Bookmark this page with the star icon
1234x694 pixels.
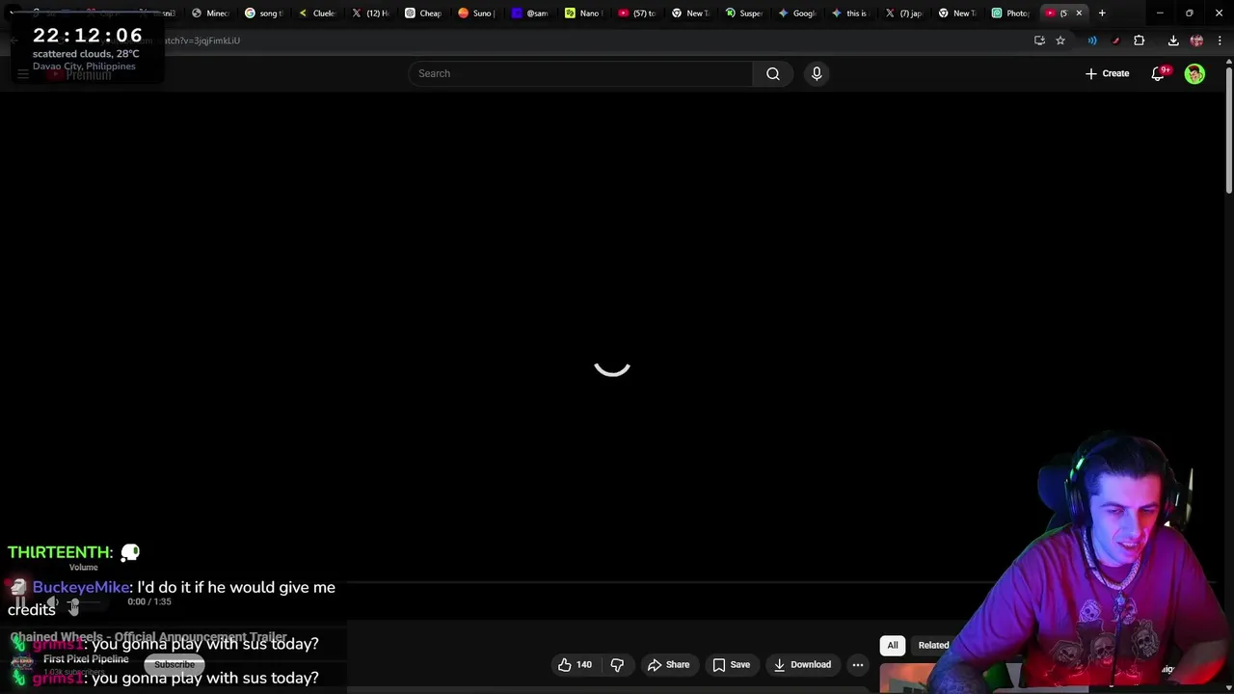pos(1060,40)
